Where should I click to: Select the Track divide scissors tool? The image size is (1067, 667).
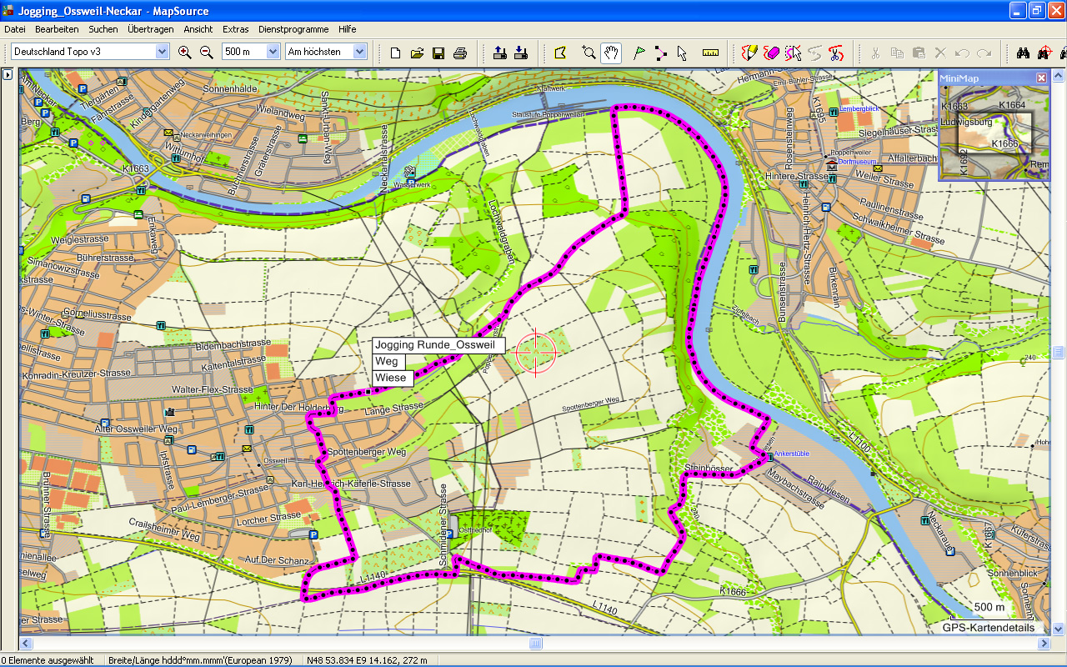(836, 53)
